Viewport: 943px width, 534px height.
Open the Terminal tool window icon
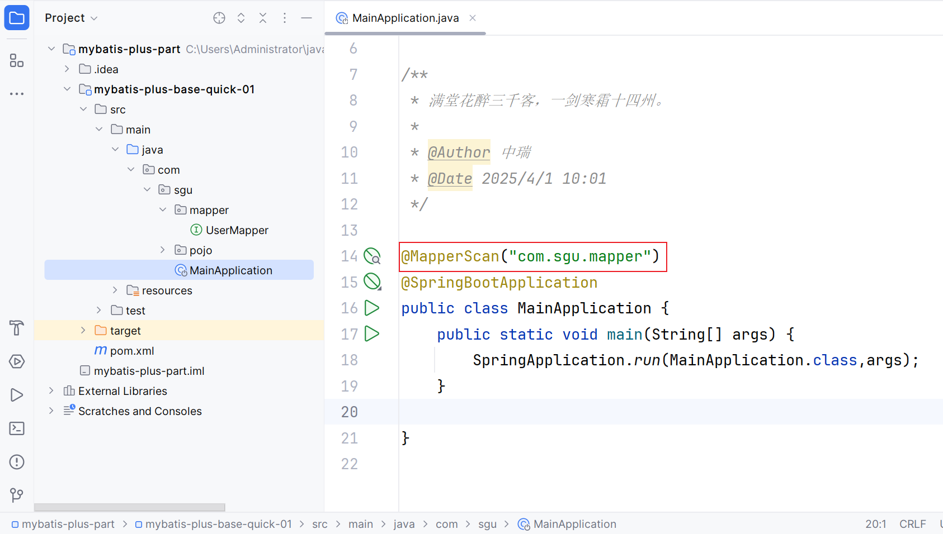17,428
